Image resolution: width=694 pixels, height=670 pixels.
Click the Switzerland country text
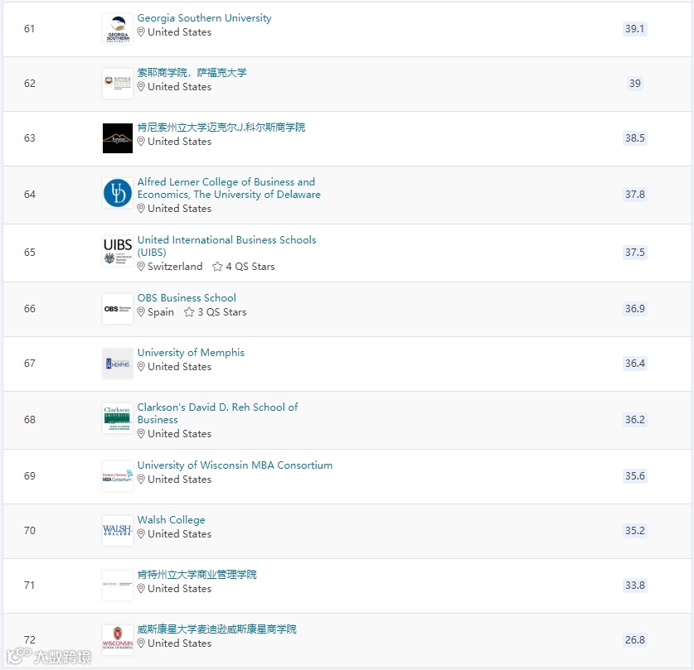[x=175, y=267]
